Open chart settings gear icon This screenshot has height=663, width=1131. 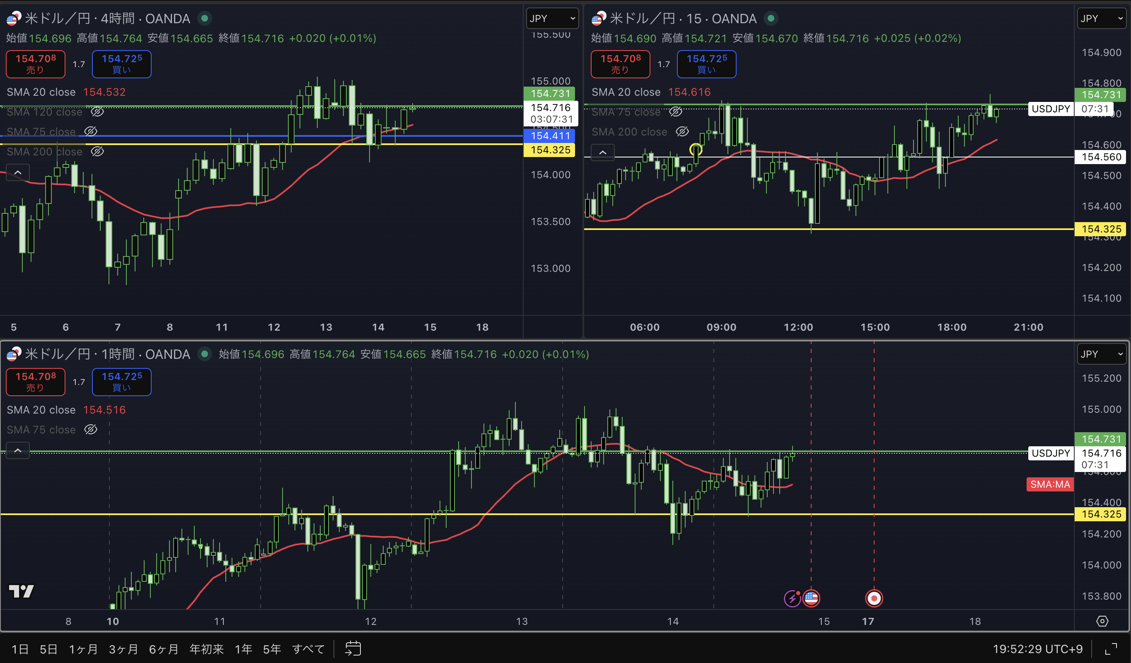[1102, 621]
